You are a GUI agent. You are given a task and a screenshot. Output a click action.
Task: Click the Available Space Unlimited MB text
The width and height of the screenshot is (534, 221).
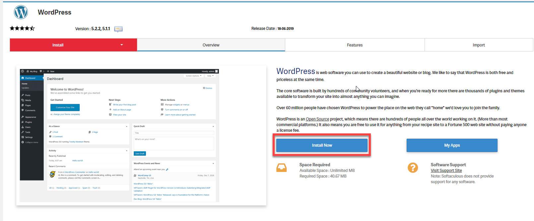coord(327,171)
